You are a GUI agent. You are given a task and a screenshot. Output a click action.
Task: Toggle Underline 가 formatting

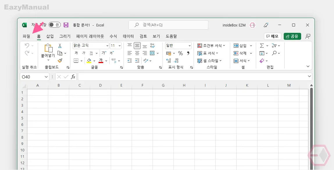(x=91, y=53)
